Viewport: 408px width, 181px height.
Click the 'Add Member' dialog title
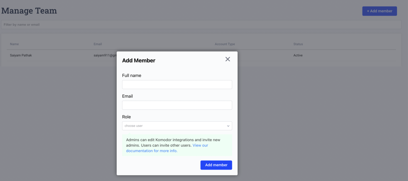139,61
